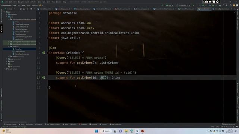Select MainActivity in project tree
Screen dimensions: 239x134
point(18,39)
